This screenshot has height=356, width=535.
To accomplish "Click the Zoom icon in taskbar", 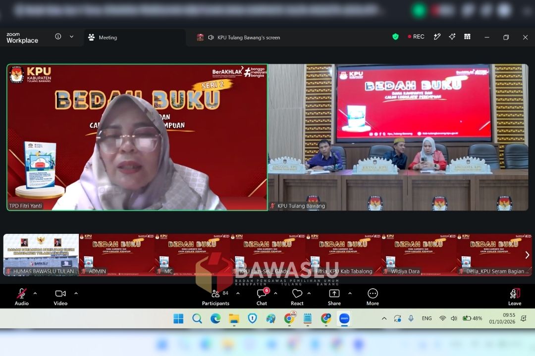I will tap(344, 318).
